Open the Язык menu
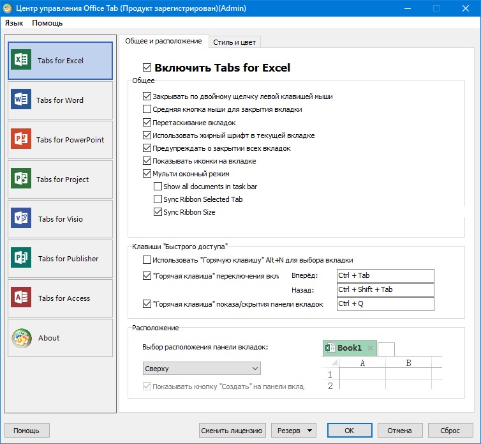Viewport: 481px width, 444px height. [14, 23]
